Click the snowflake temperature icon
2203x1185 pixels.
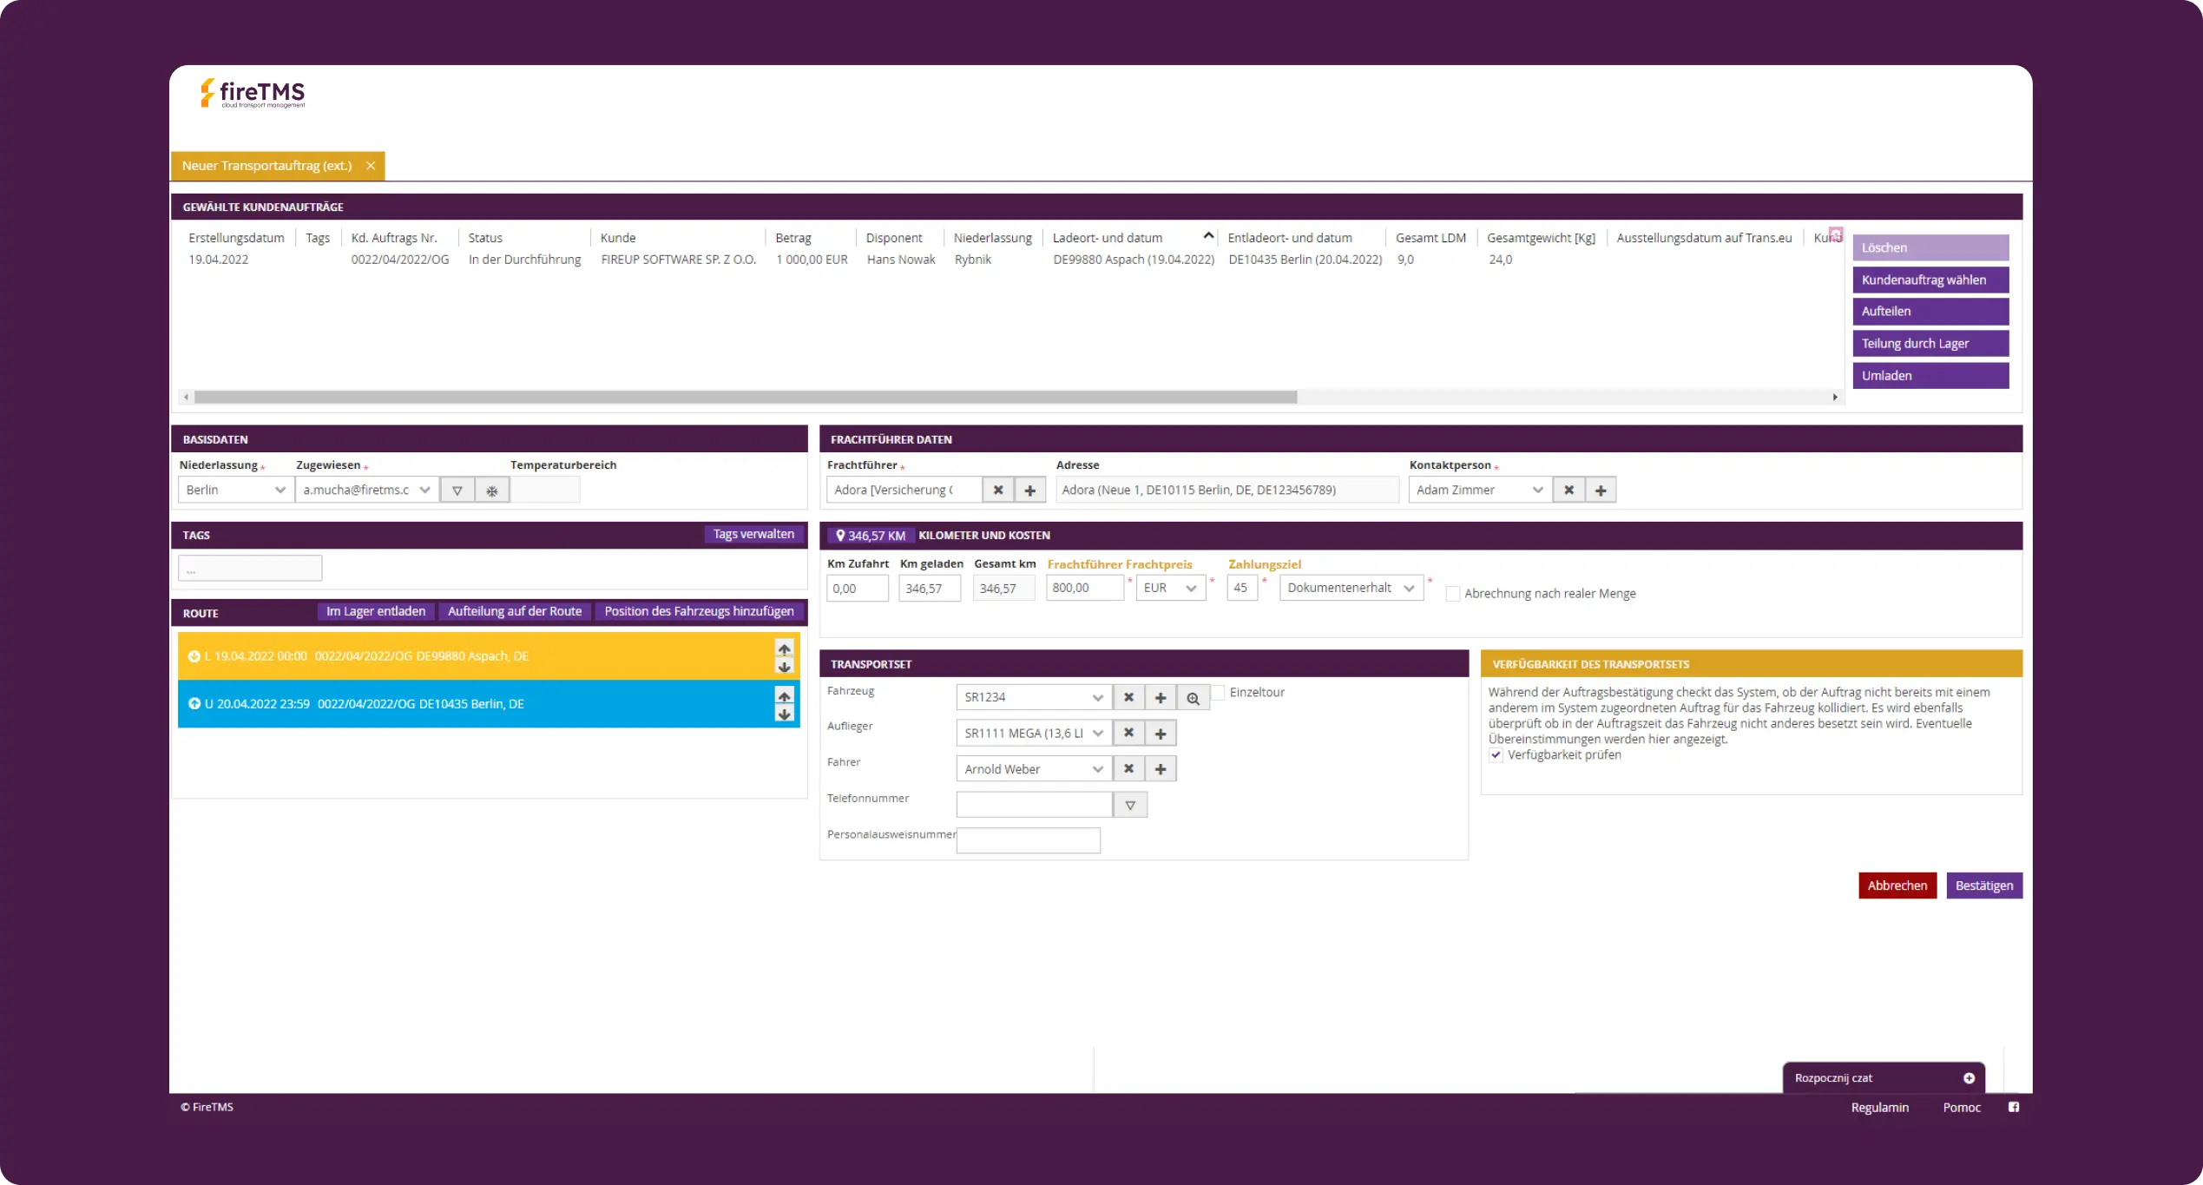(x=492, y=490)
